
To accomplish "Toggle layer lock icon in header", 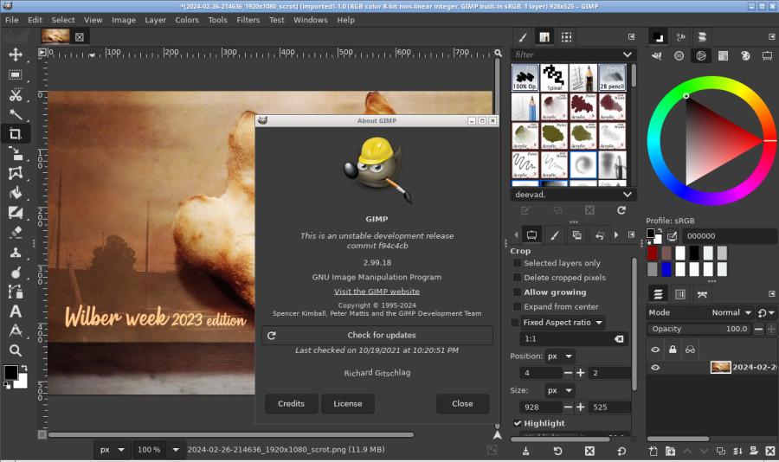I will tap(673, 350).
